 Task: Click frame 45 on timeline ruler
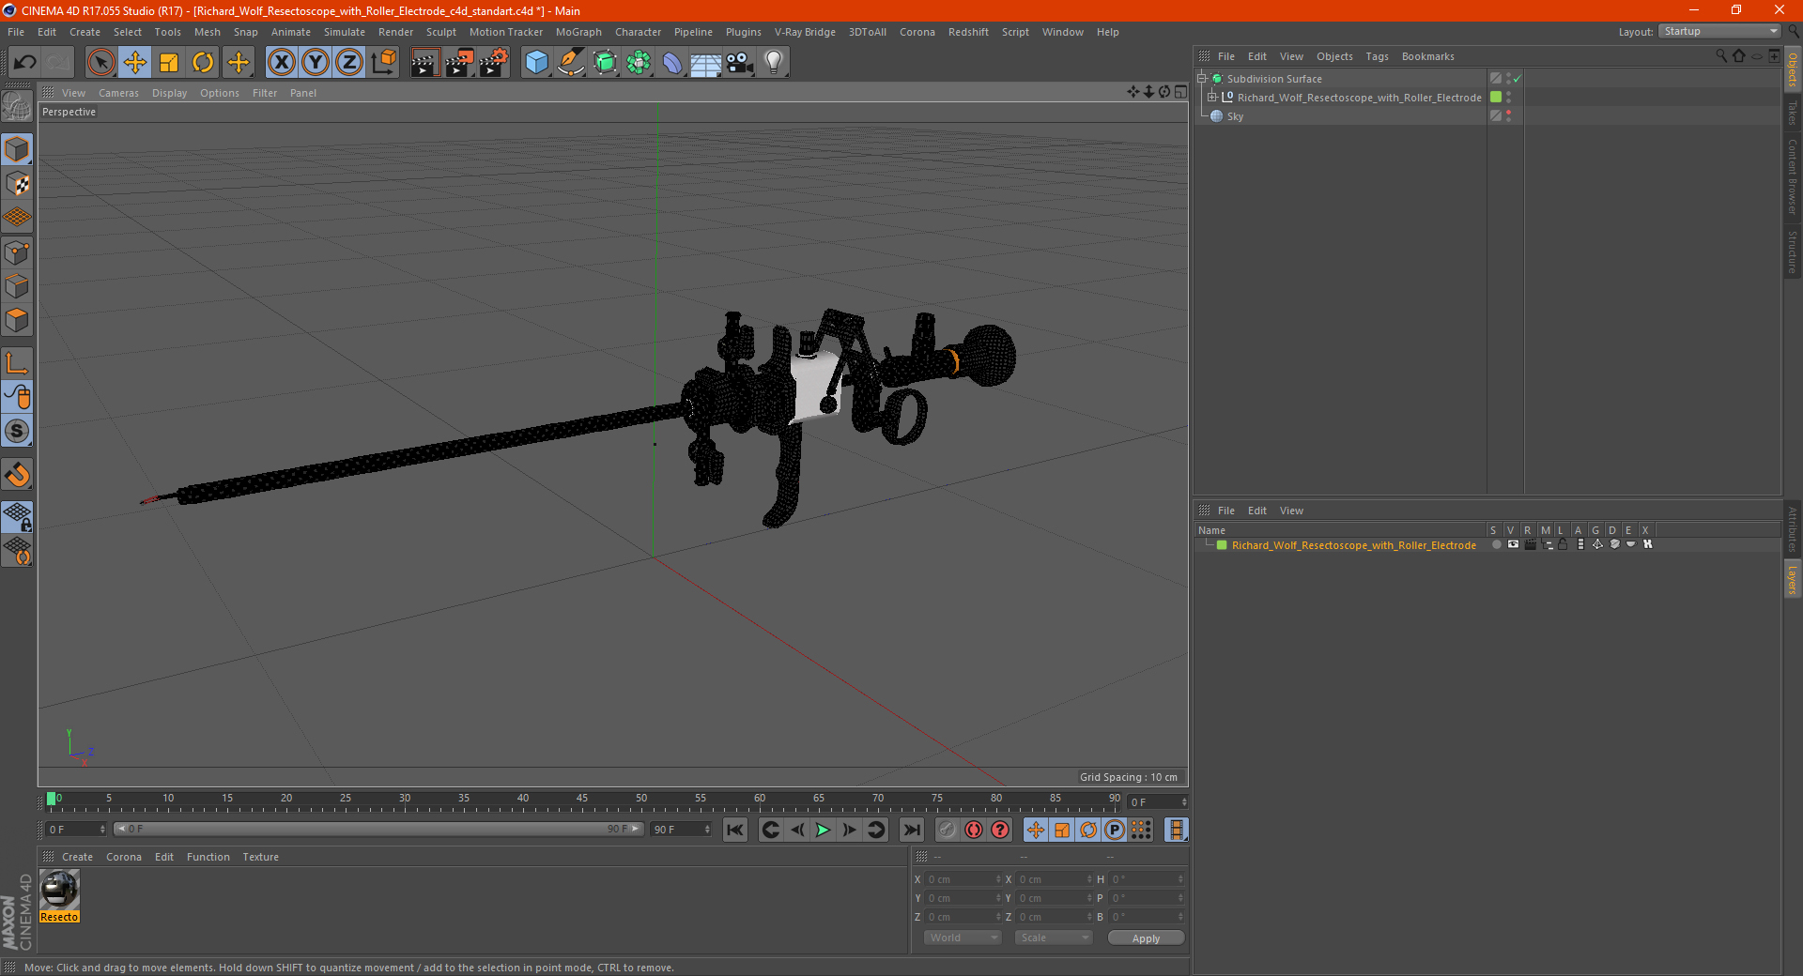point(582,799)
